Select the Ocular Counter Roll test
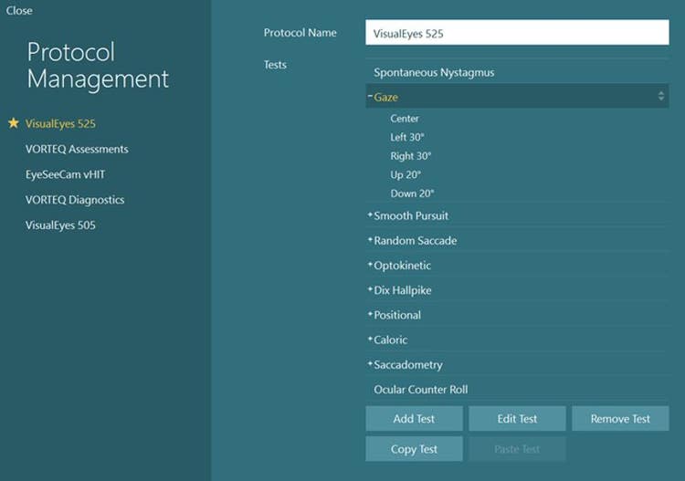Viewport: 685px width, 481px height. click(x=517, y=390)
